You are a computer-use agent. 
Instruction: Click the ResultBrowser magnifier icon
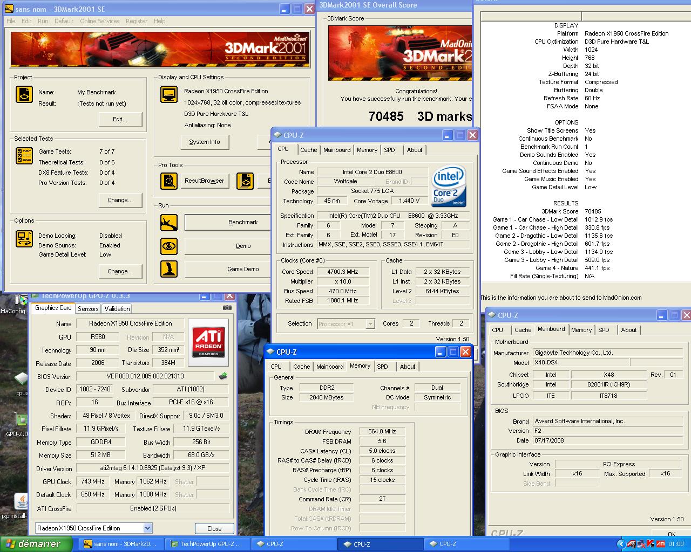(x=169, y=181)
